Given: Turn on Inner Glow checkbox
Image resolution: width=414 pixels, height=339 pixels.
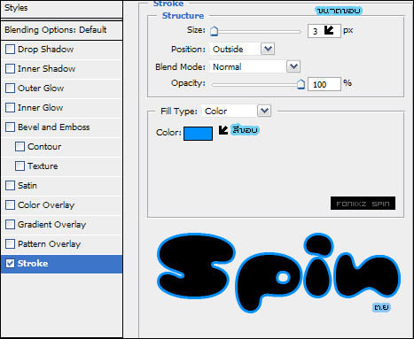Looking at the screenshot, I should click(10, 108).
